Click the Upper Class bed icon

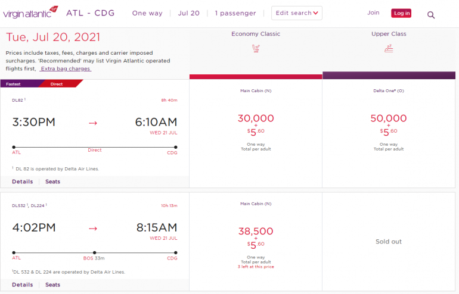pyautogui.click(x=389, y=48)
